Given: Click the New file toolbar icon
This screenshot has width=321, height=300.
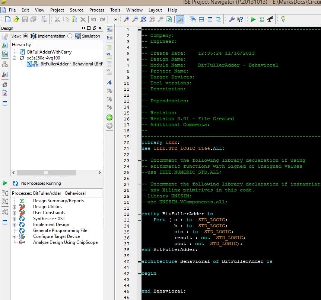Looking at the screenshot, I should [7, 19].
